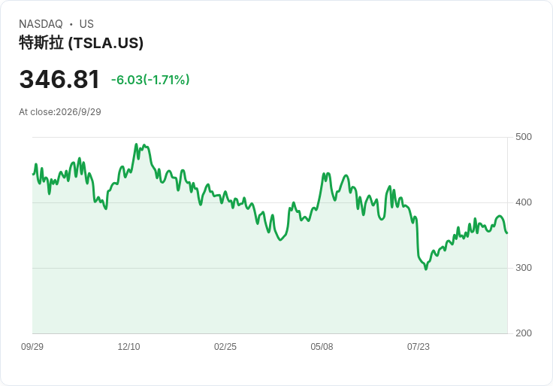Image resolution: width=553 pixels, height=386 pixels.
Task: Click the final data point of the line
Action: pyautogui.click(x=507, y=233)
